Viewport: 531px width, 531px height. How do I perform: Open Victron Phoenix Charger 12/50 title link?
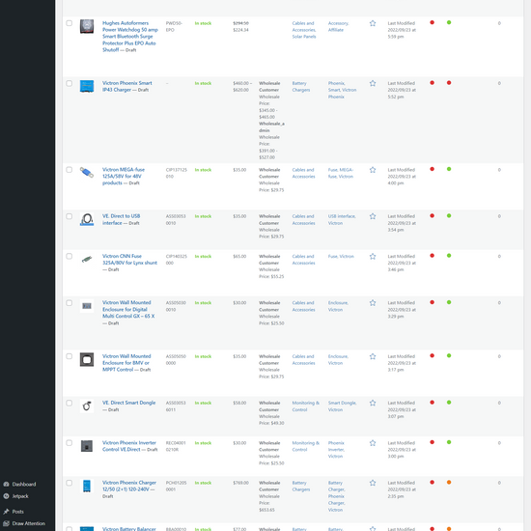click(129, 486)
